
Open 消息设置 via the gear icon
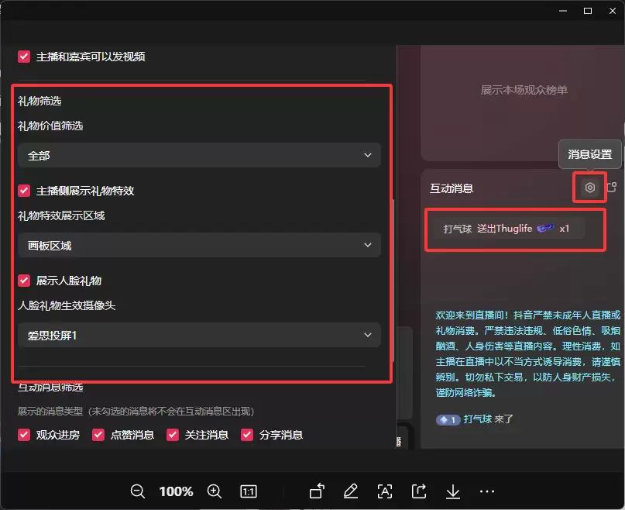click(x=589, y=188)
